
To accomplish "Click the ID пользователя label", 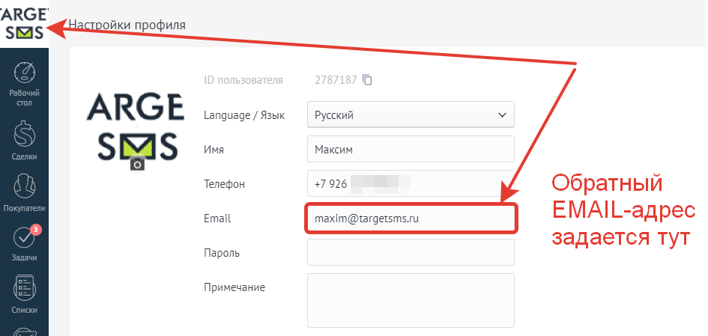I will 243,80.
